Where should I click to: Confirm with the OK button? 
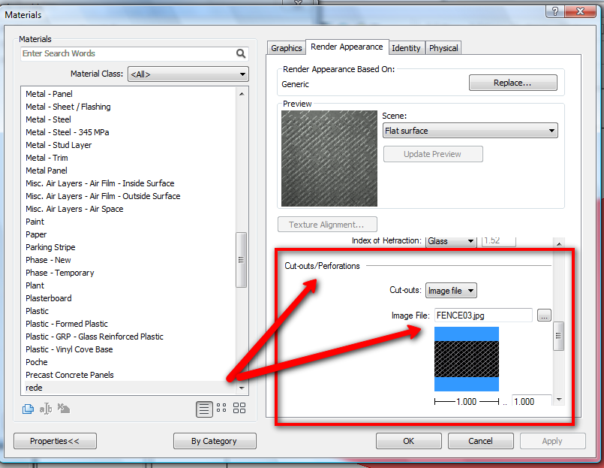pyautogui.click(x=409, y=441)
